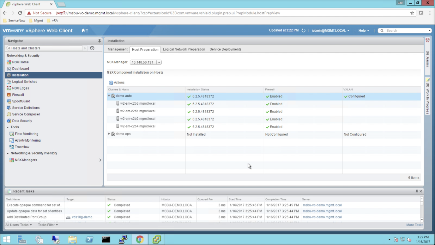This screenshot has height=245, width=435.
Task: Open Logical Switches
Action: click(25, 82)
